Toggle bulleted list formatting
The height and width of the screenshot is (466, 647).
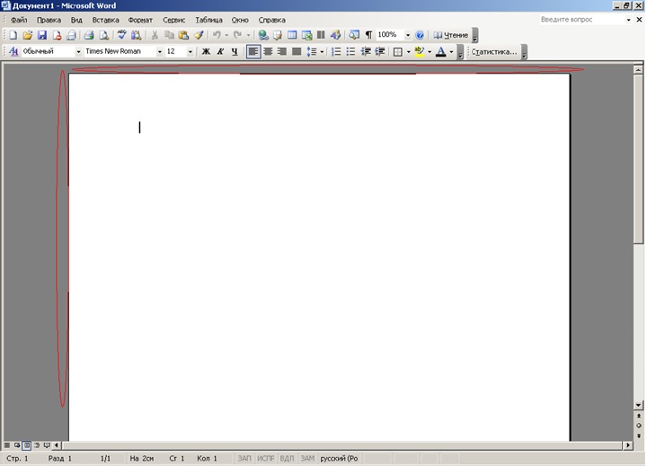(x=350, y=51)
